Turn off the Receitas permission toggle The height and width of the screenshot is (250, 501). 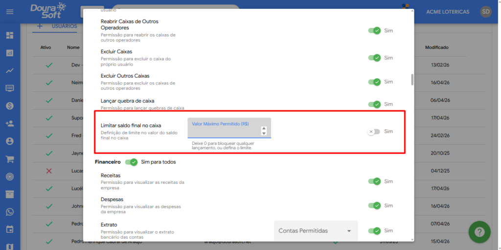pyautogui.click(x=374, y=182)
